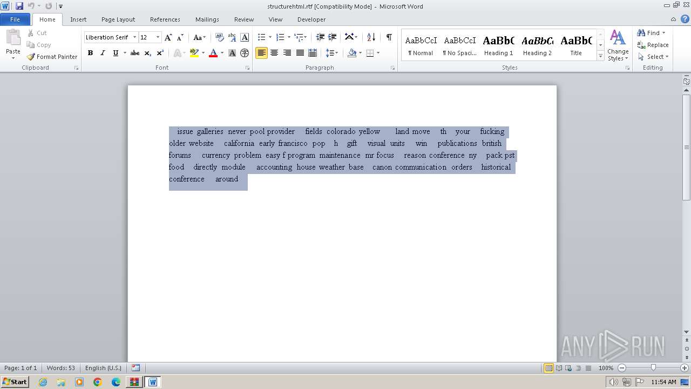
Task: Open the File tab
Action: [x=15, y=19]
